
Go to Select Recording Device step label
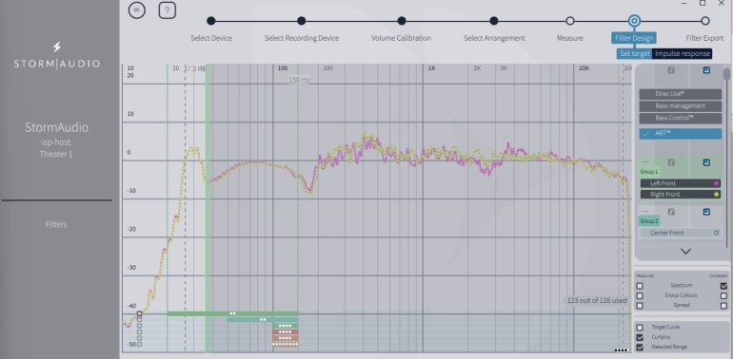302,38
